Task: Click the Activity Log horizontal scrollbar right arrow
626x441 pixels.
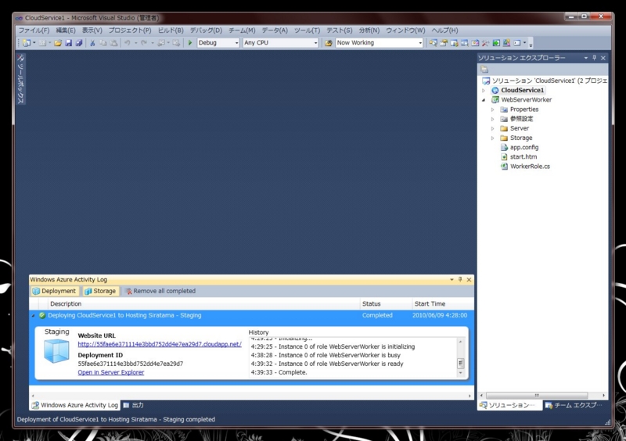Action: 469,396
